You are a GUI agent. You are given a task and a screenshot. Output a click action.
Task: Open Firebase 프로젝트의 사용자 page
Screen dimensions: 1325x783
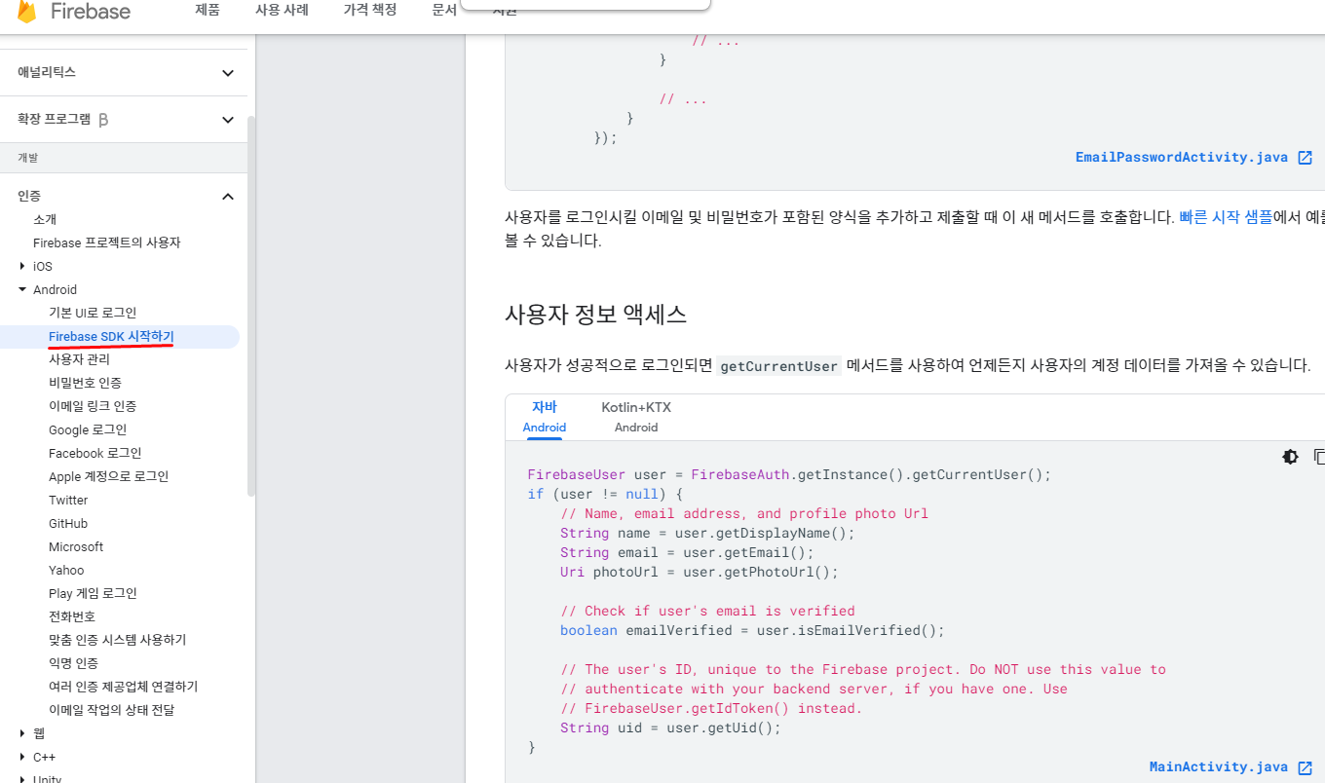click(107, 243)
